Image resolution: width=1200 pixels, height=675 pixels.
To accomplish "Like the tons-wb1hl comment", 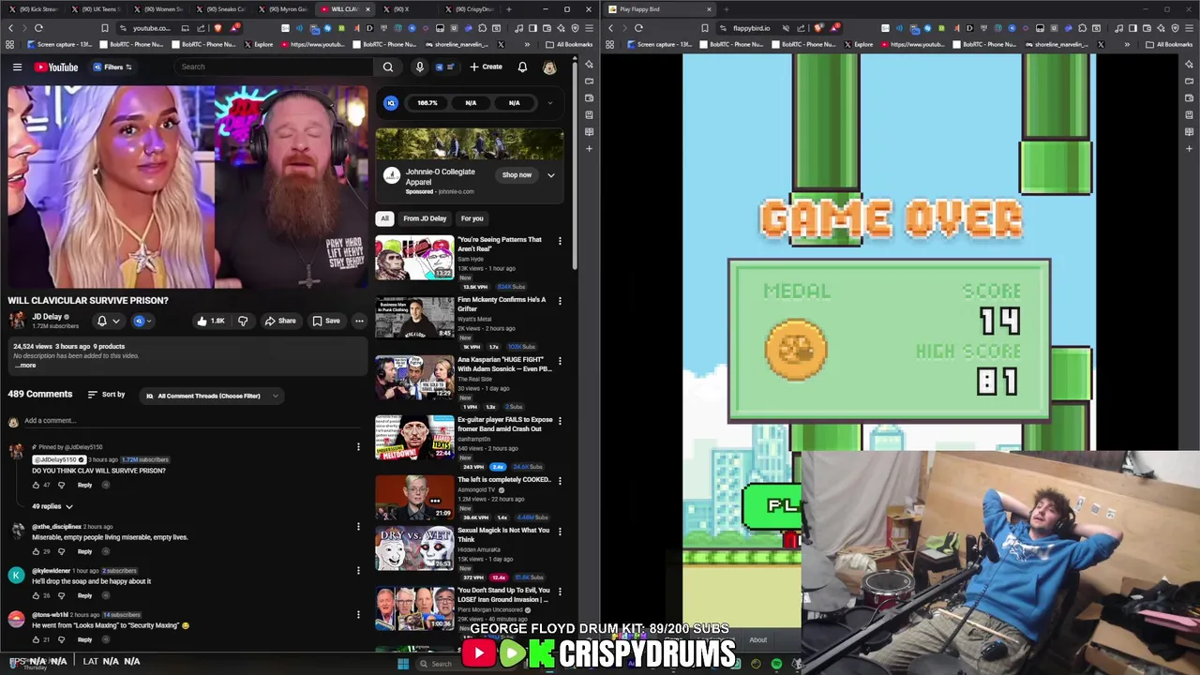I will tap(36, 639).
